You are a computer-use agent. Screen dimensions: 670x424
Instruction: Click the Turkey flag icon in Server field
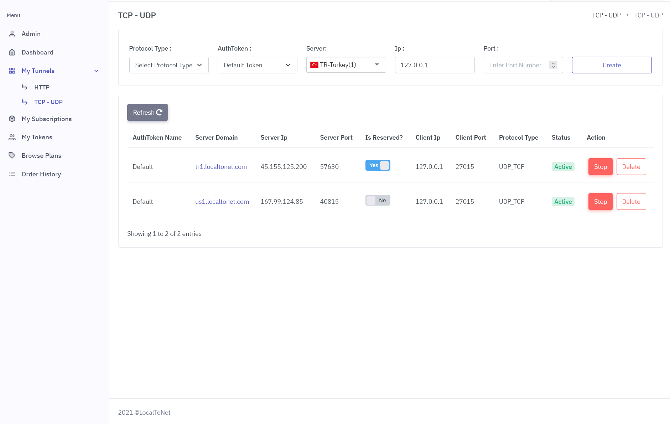click(314, 65)
